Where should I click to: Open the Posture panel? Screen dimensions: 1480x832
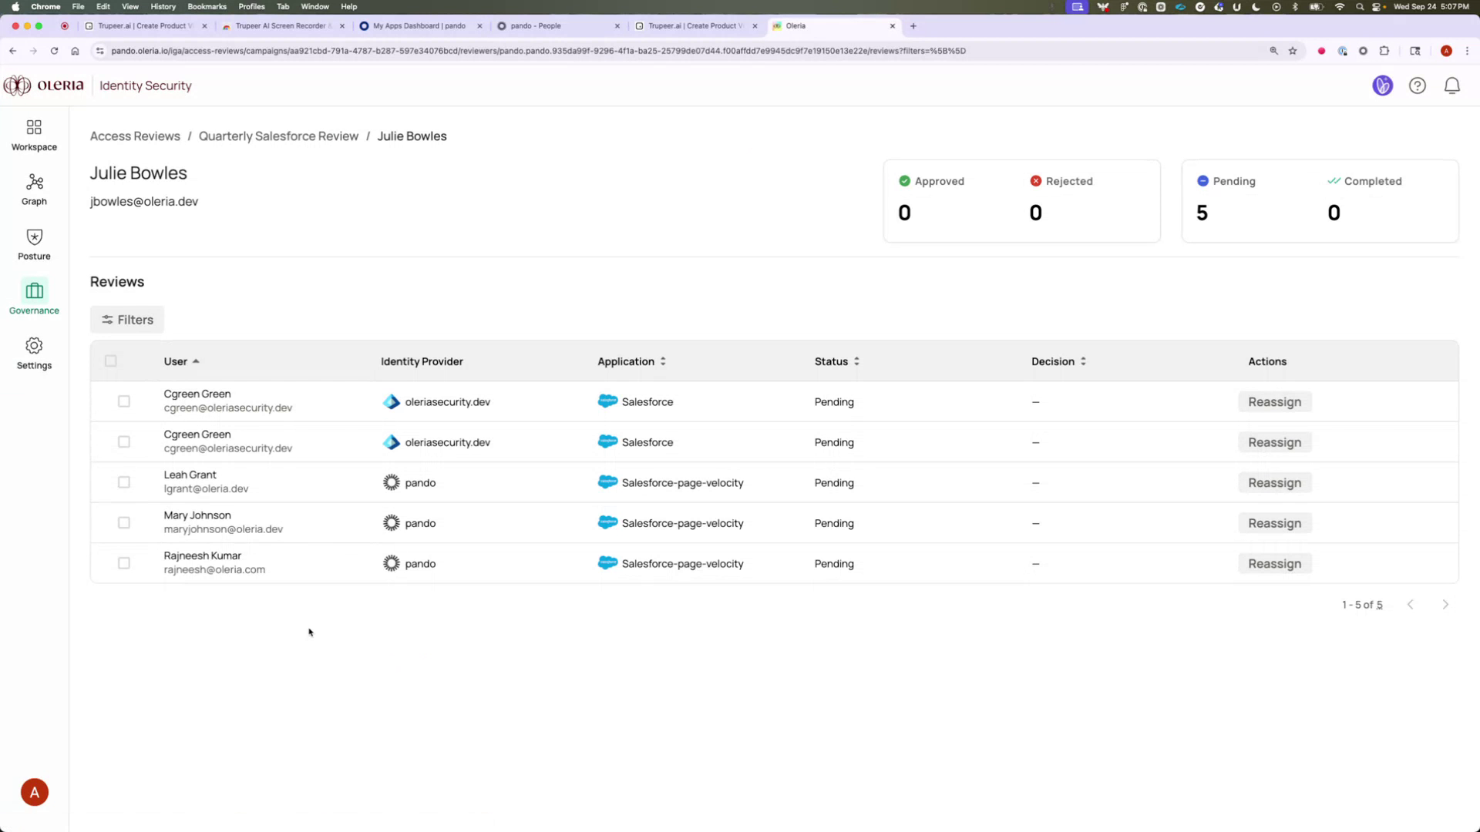33,243
